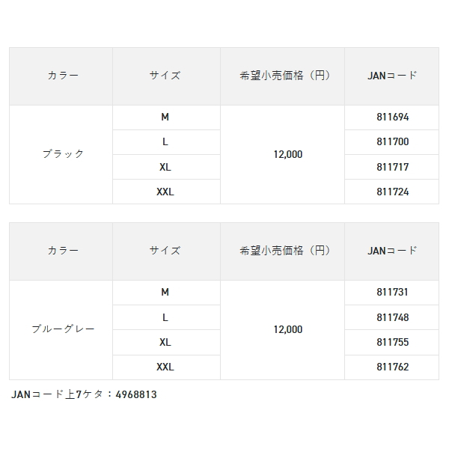This screenshot has height=449, width=449.
Task: Select JAN code 811755
Action: (393, 342)
